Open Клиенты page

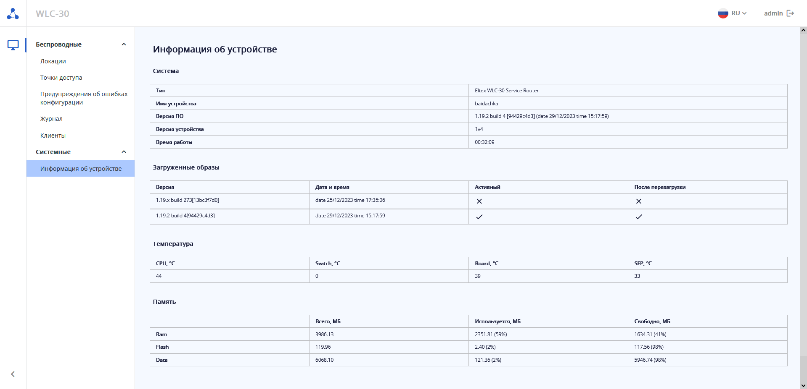pos(53,136)
